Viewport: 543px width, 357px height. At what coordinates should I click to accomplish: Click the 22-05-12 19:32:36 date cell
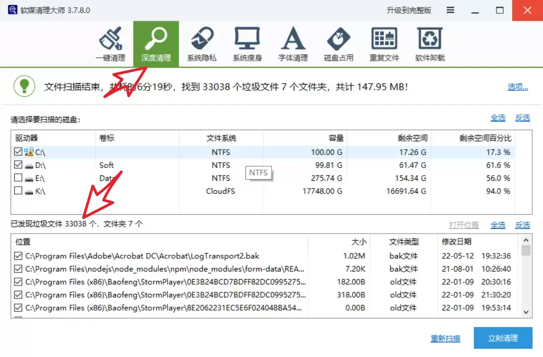point(476,256)
